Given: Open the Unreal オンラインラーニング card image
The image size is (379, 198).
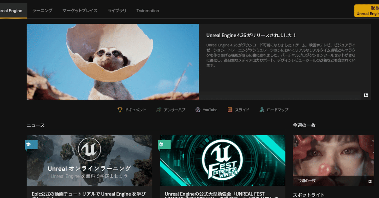Looking at the screenshot, I should click(89, 160).
